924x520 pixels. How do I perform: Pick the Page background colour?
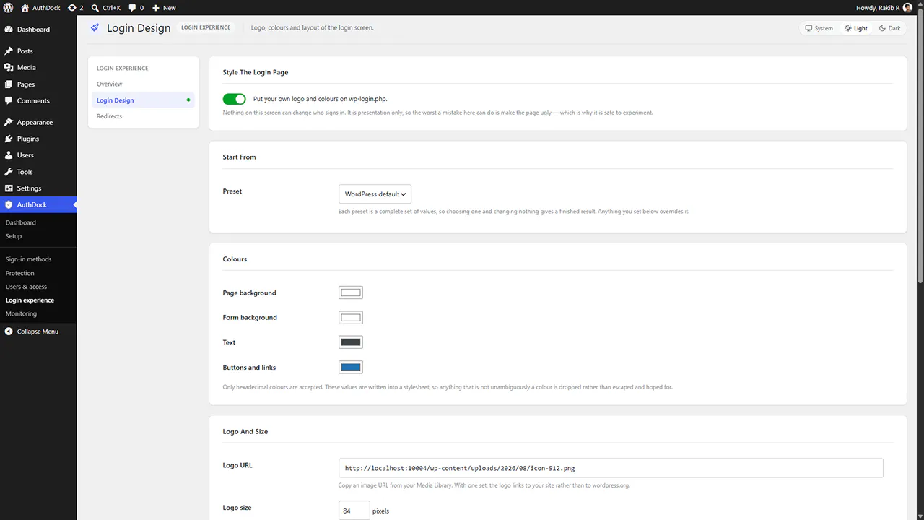[x=351, y=292]
